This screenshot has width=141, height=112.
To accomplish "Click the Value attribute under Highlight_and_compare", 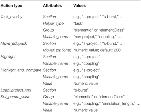I will click(x=48, y=84).
